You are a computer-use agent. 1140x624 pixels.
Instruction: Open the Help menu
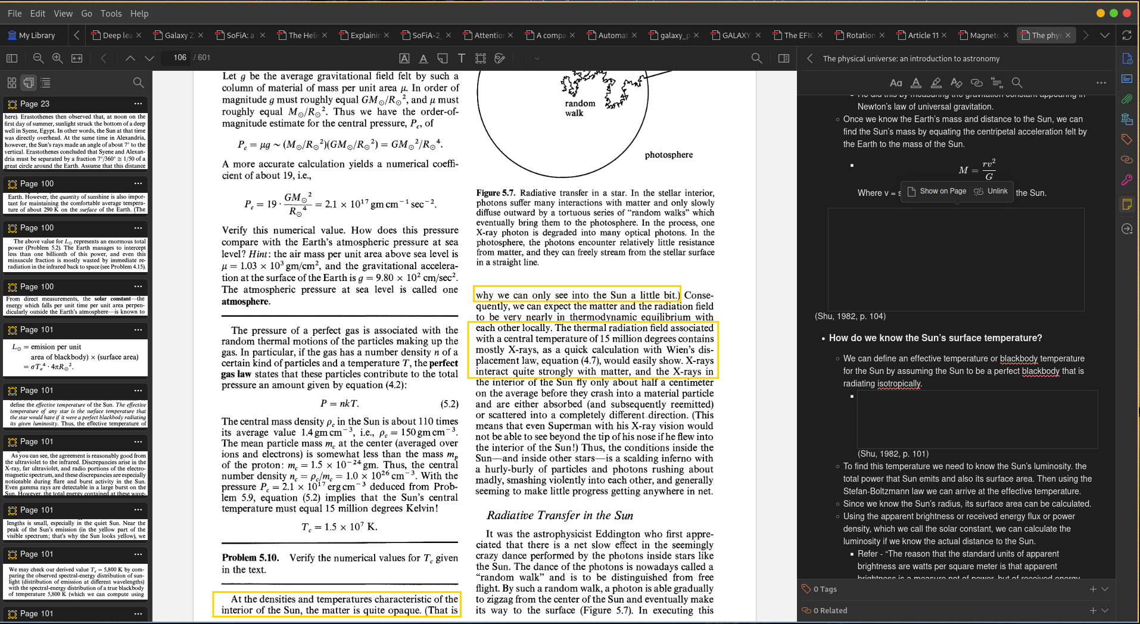[x=139, y=13]
